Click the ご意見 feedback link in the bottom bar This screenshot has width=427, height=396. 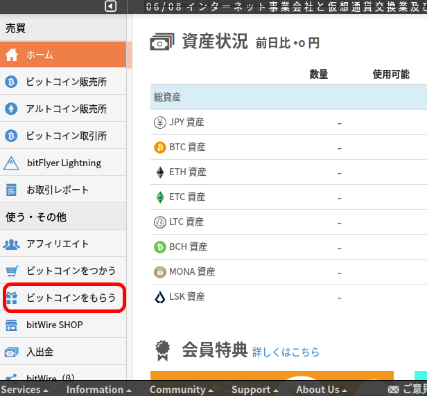pos(415,390)
